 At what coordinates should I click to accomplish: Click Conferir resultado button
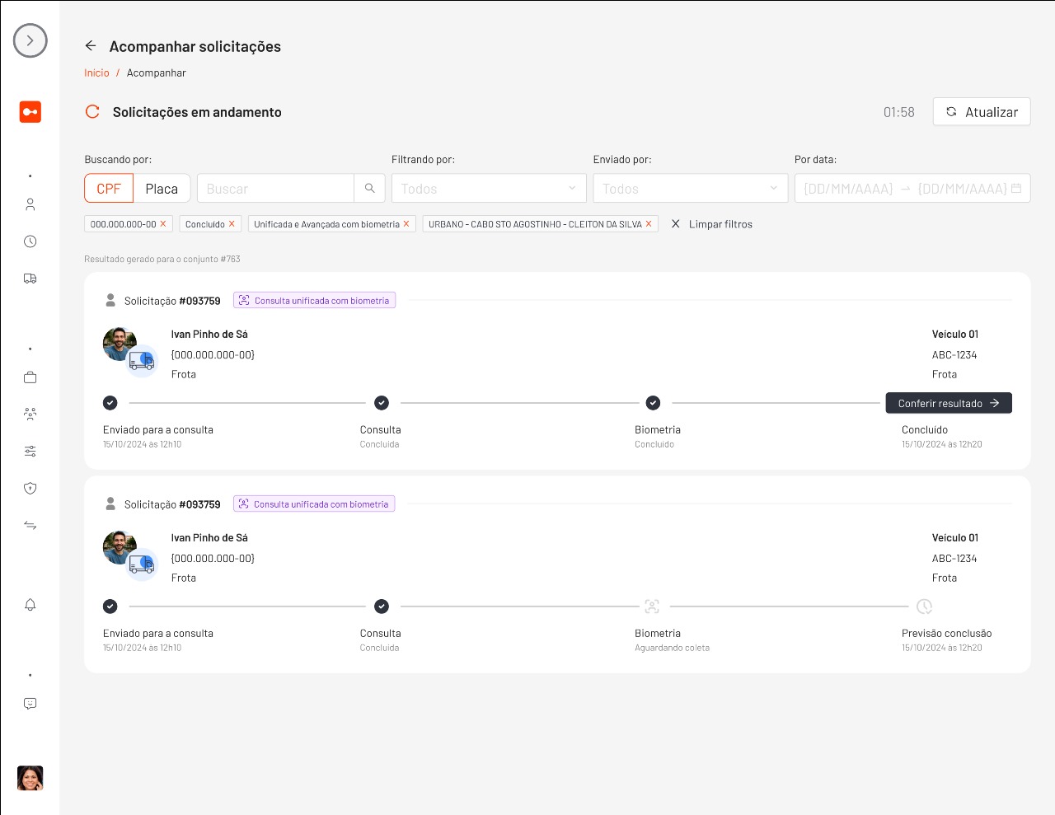pos(948,403)
